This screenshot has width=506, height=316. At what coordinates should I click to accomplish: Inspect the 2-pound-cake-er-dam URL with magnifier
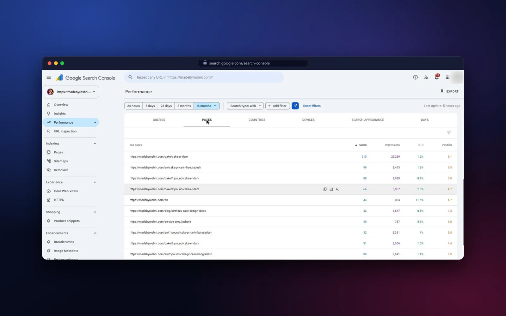coord(337,189)
